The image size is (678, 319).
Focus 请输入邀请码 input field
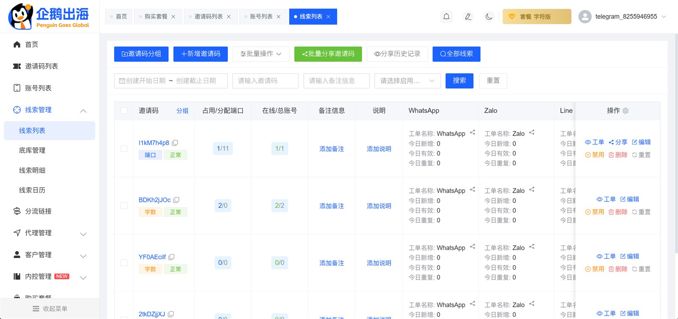point(265,80)
